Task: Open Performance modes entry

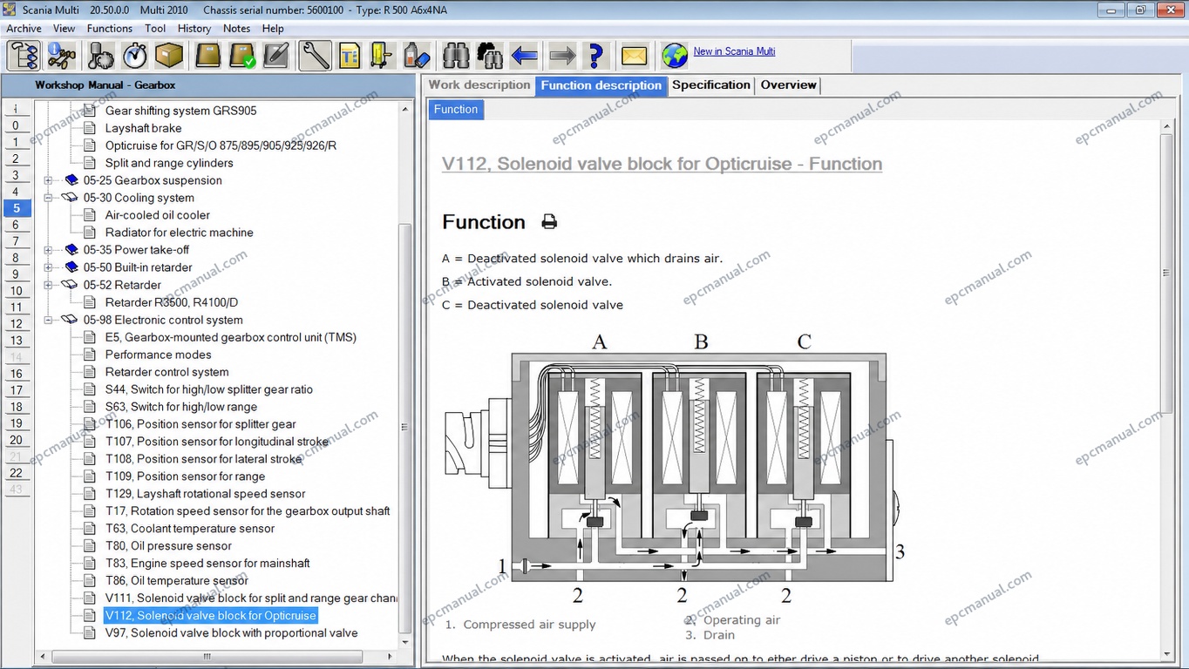Action: pos(158,355)
